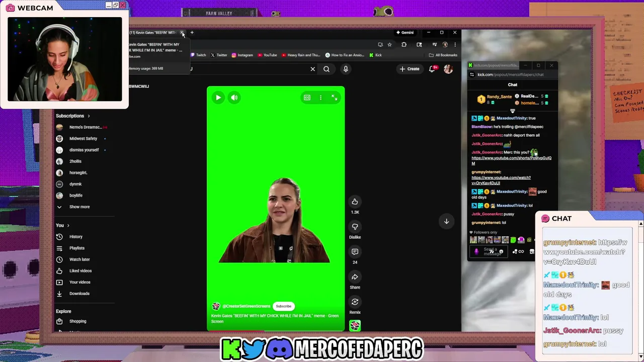Enter fullscreen on the Short

click(x=334, y=98)
